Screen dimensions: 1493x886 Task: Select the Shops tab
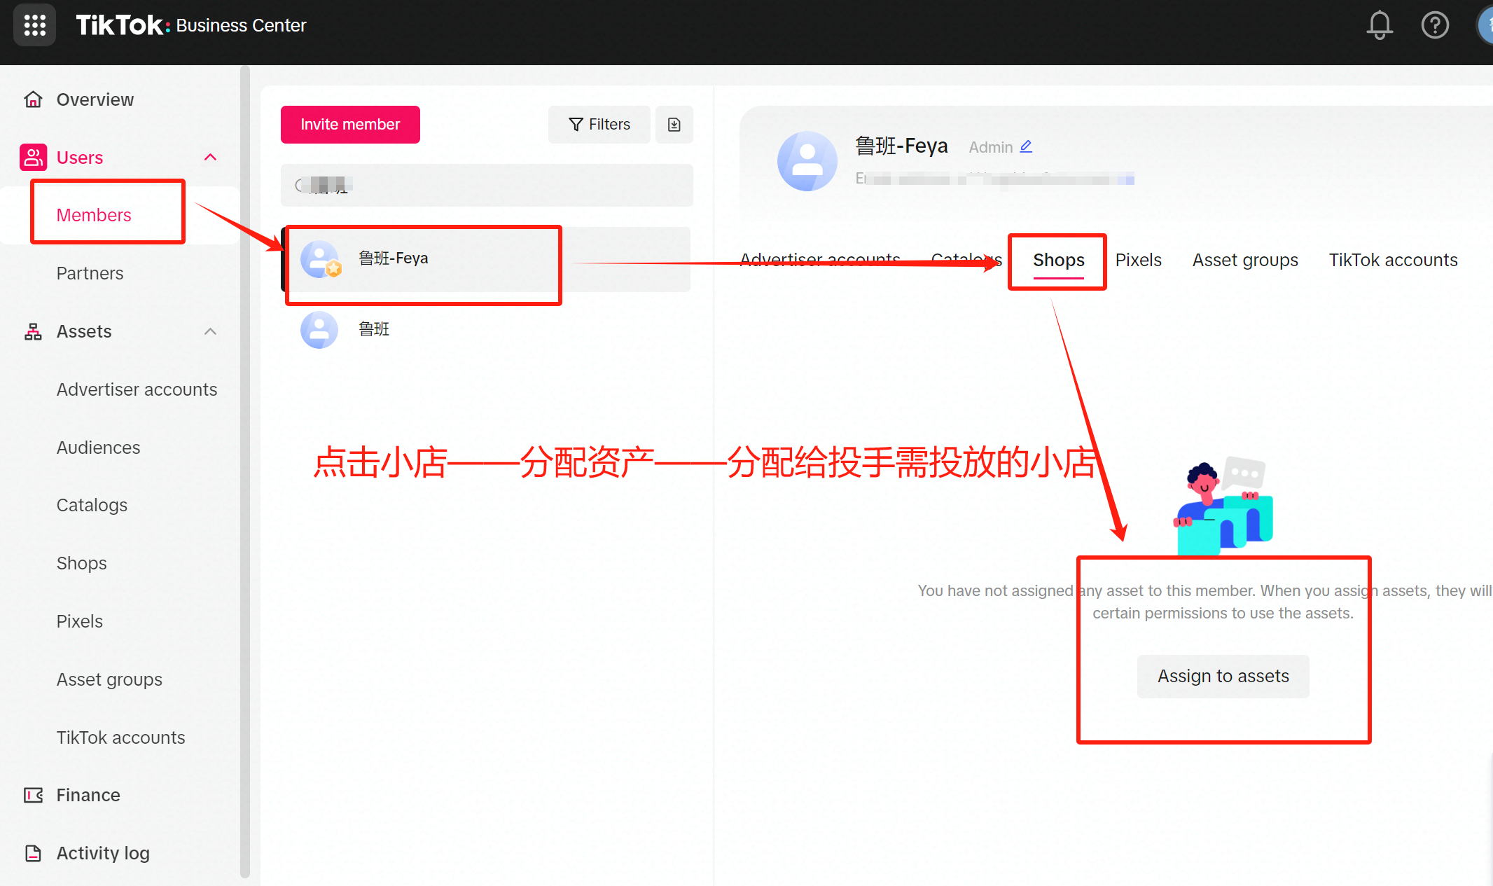point(1058,260)
